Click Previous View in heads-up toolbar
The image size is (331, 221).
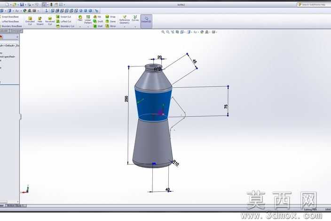[x=173, y=32]
